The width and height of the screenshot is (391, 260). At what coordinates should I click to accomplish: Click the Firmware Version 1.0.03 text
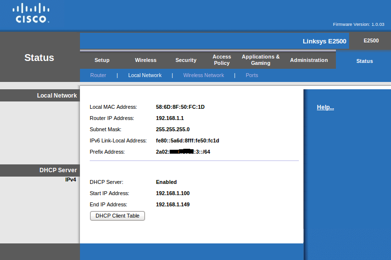coord(359,24)
